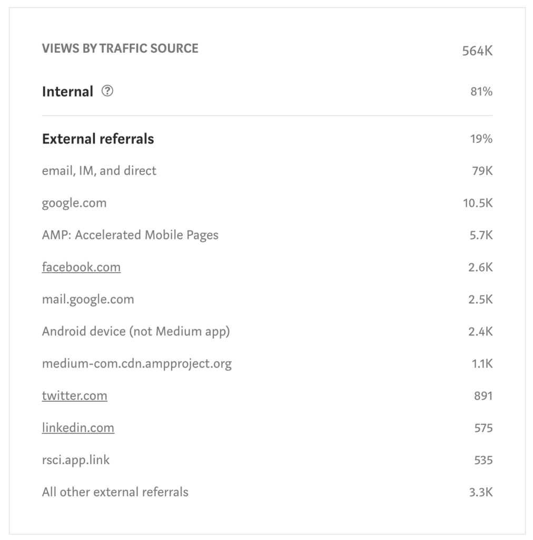Click the 564K total views figure
533x540 pixels.
point(477,51)
